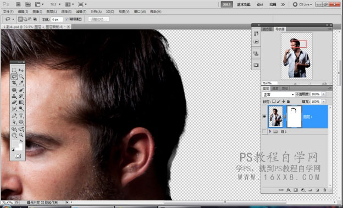Switch to the 导航器 Navigator tab

tap(280, 29)
